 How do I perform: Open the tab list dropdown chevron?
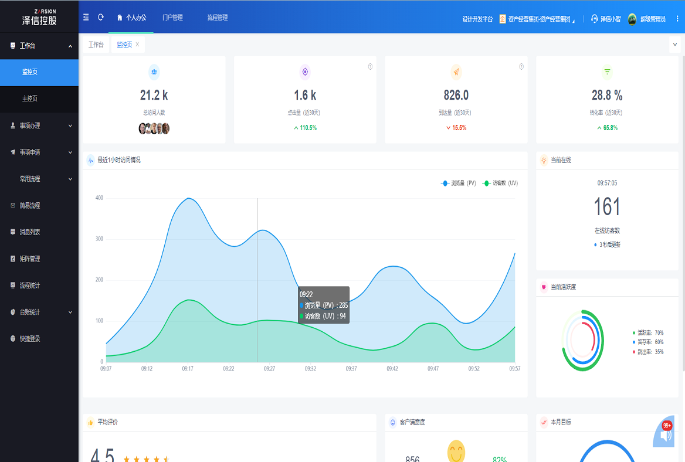click(x=675, y=45)
